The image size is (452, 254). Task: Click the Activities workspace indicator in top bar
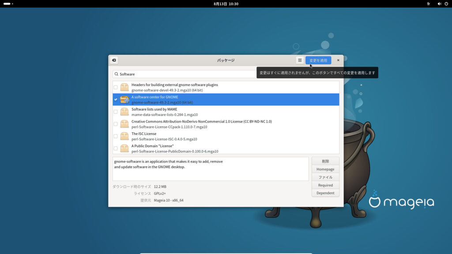click(8, 4)
